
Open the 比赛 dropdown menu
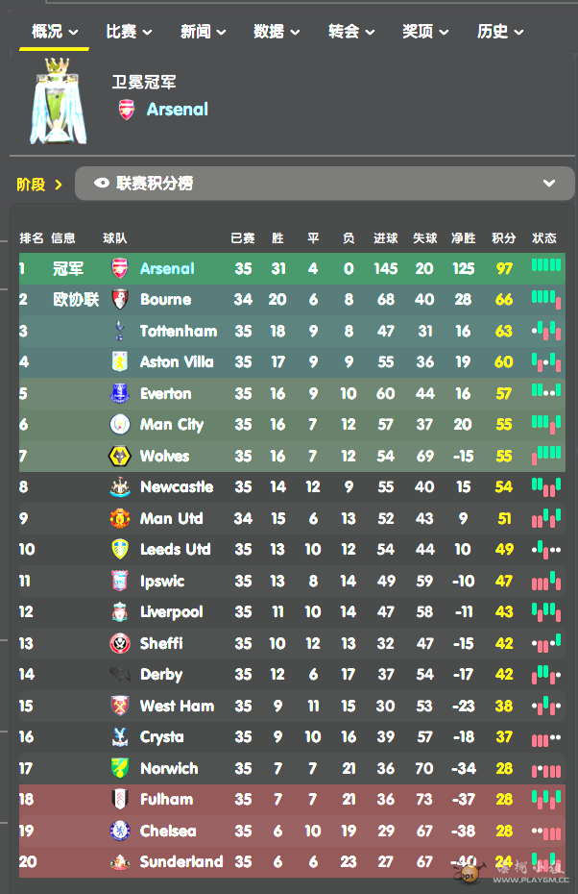pos(130,32)
